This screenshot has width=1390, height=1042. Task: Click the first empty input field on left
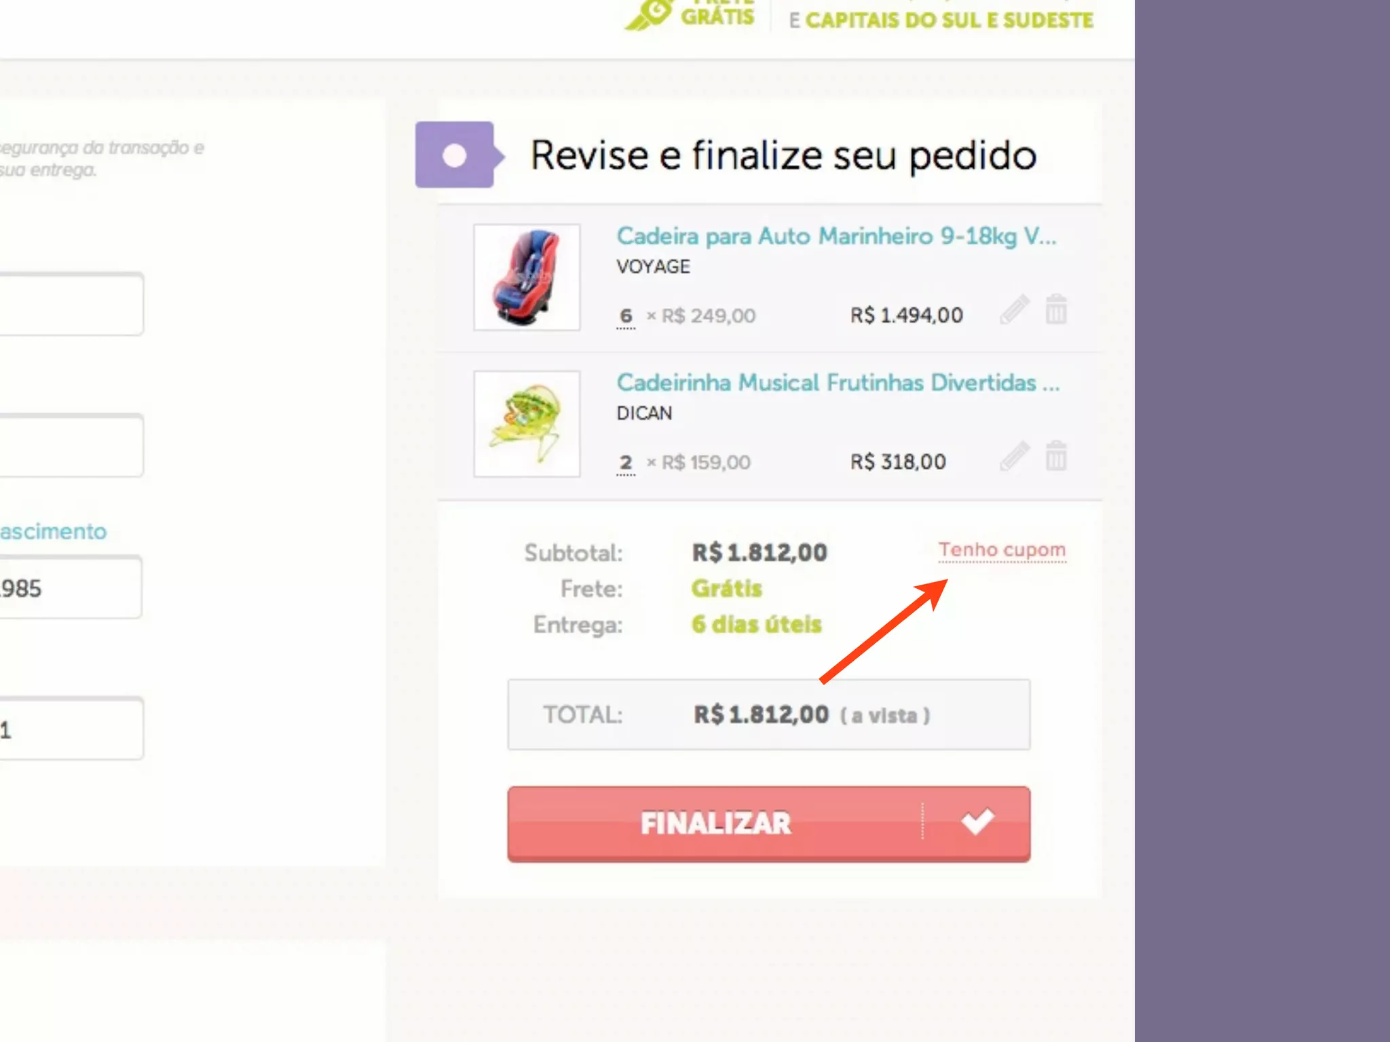click(71, 304)
